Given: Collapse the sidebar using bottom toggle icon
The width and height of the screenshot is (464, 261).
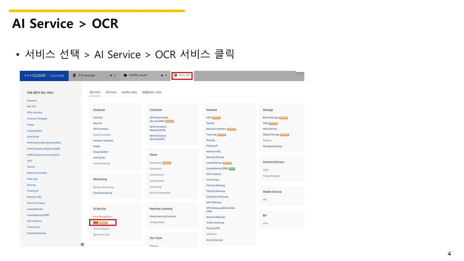Looking at the screenshot, I should click(82, 244).
